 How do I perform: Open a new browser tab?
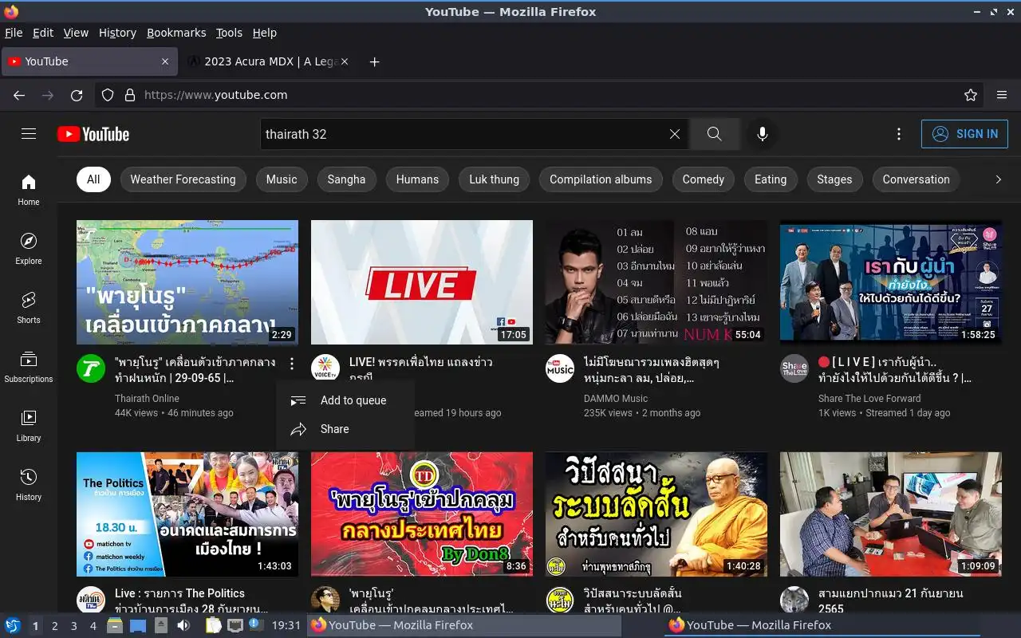(375, 61)
